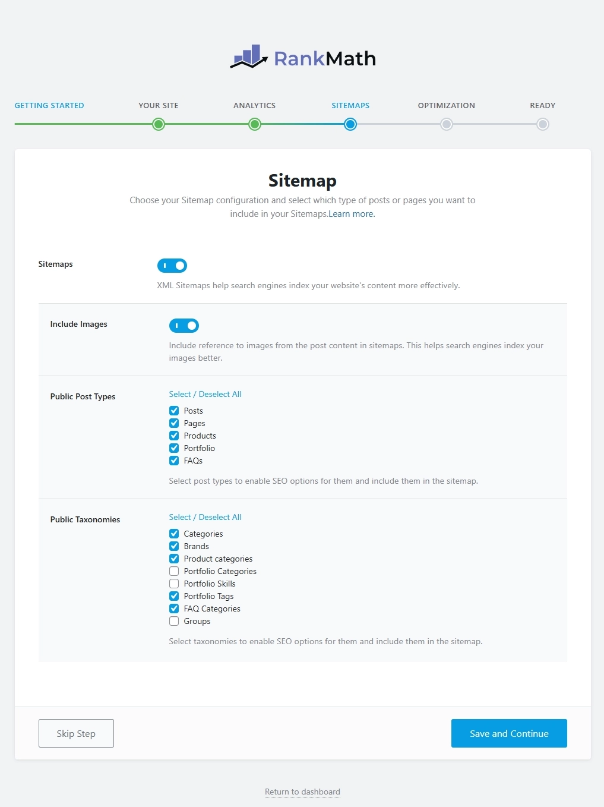This screenshot has width=604, height=807.
Task: Go to the Optimization step label
Action: 447,106
